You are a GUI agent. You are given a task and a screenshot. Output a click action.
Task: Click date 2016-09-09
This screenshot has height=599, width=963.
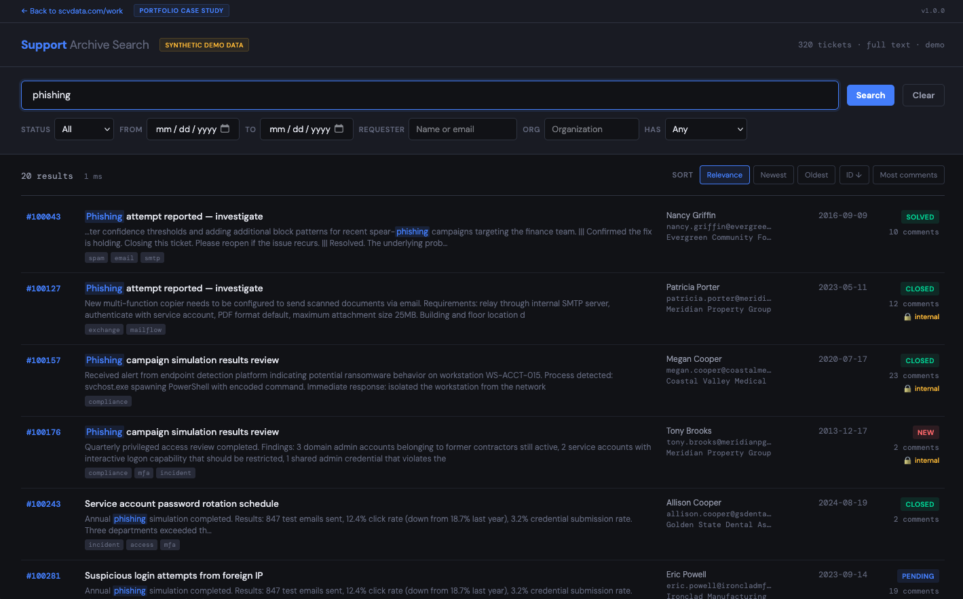point(843,215)
